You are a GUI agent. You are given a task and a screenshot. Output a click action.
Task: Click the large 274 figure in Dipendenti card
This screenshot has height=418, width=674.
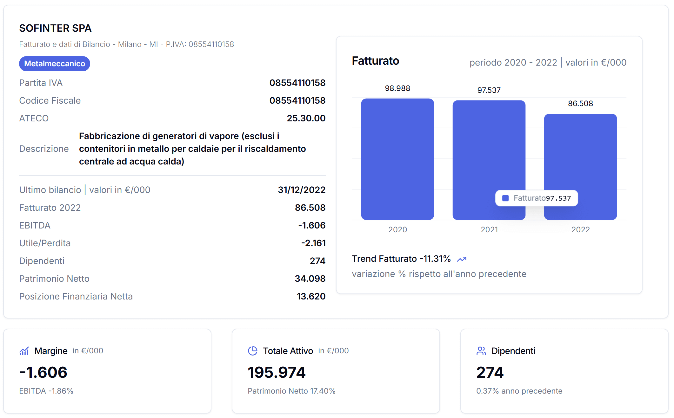(x=490, y=372)
